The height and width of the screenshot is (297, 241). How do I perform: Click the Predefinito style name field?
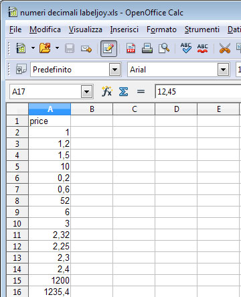tap(70, 70)
